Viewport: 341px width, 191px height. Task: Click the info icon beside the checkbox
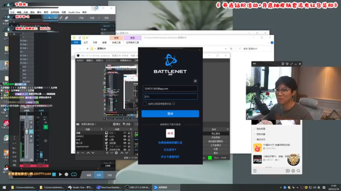[x=173, y=104]
